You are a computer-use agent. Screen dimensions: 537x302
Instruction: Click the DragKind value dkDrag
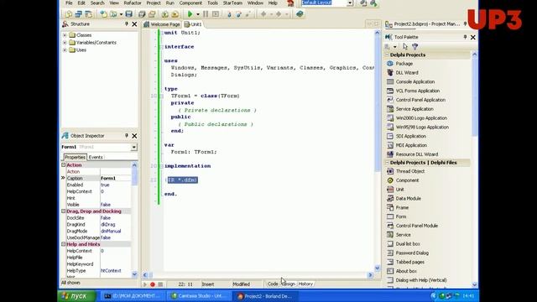[x=116, y=225]
